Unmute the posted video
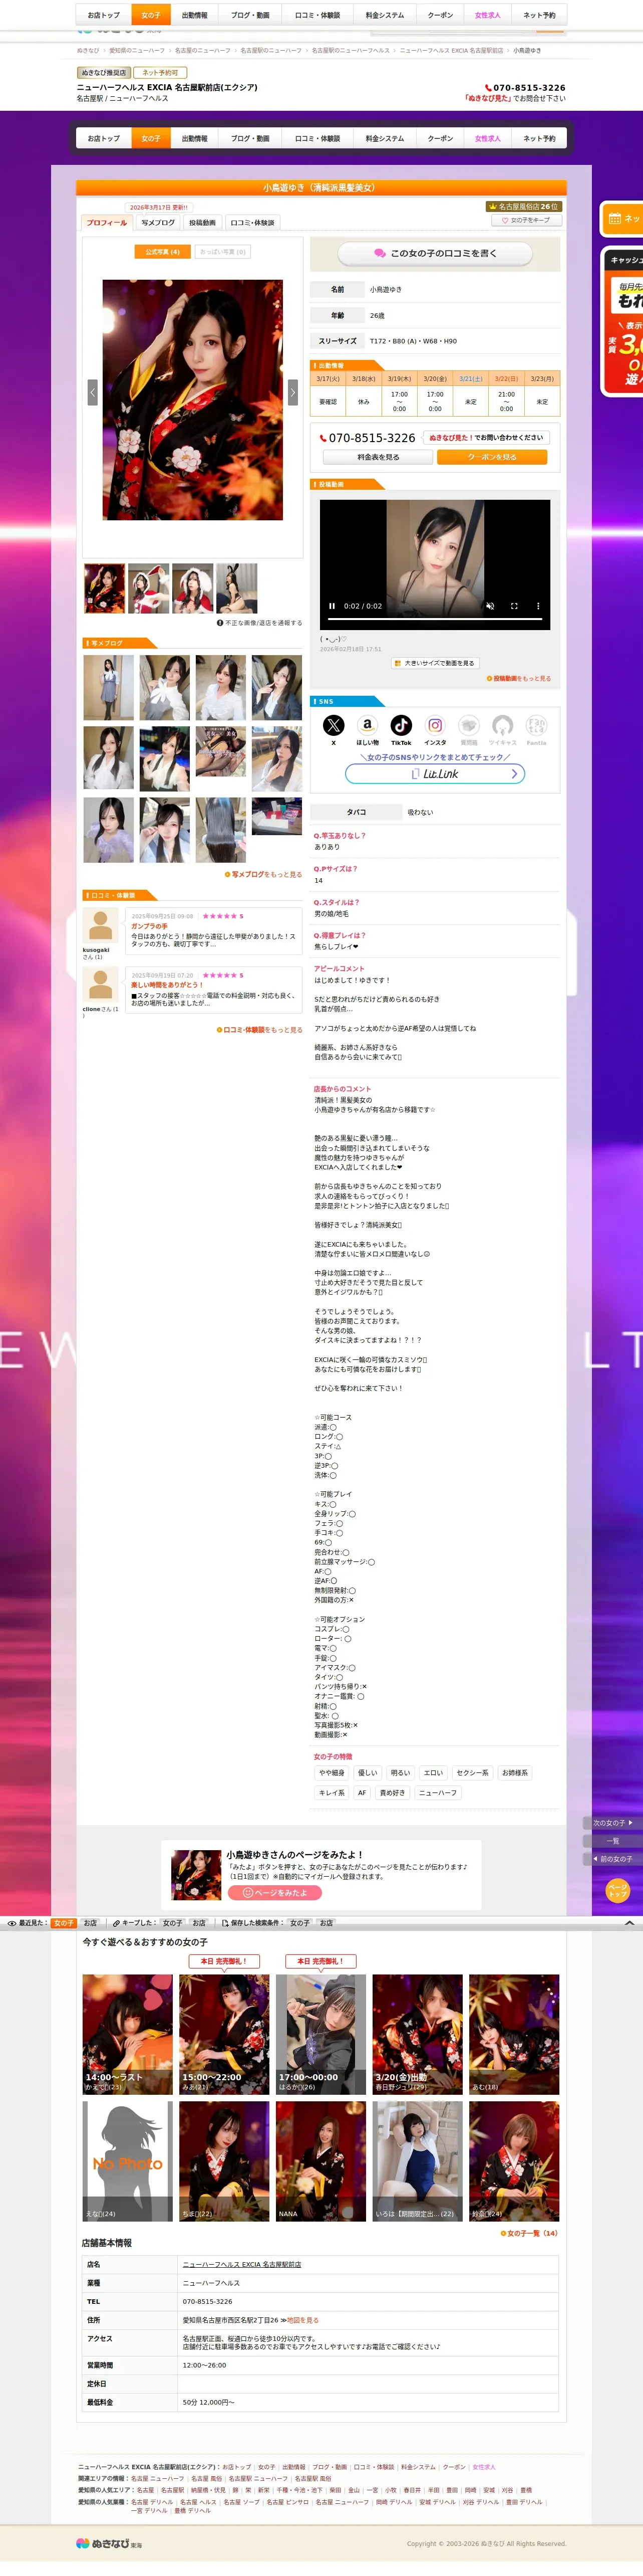The height and width of the screenshot is (2576, 643). point(490,606)
